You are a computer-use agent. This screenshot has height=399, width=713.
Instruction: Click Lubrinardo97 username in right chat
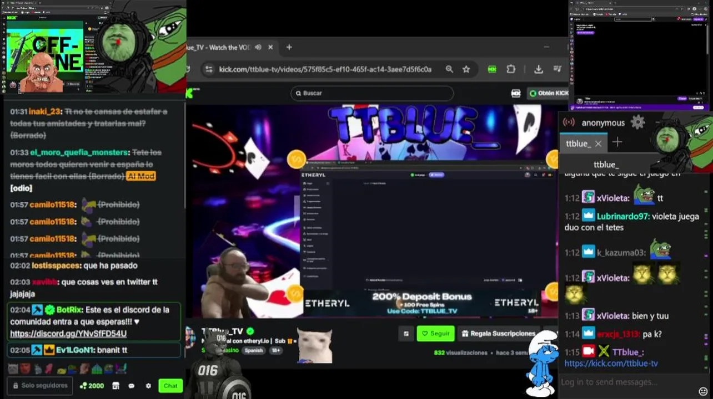pyautogui.click(x=623, y=217)
